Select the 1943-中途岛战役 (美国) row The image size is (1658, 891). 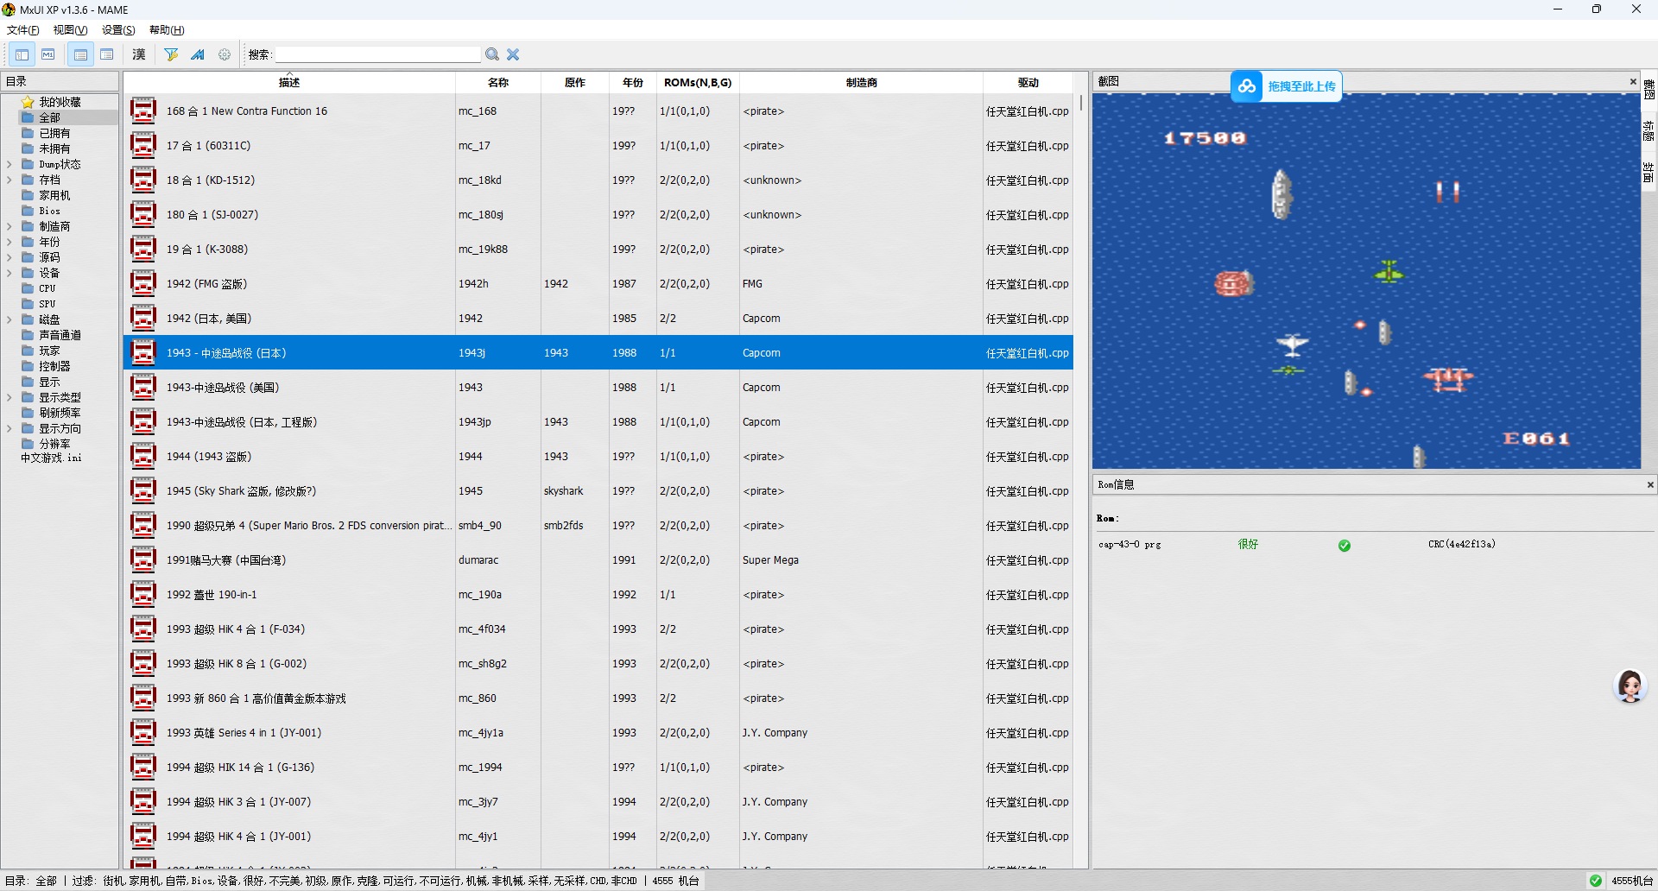(x=598, y=387)
